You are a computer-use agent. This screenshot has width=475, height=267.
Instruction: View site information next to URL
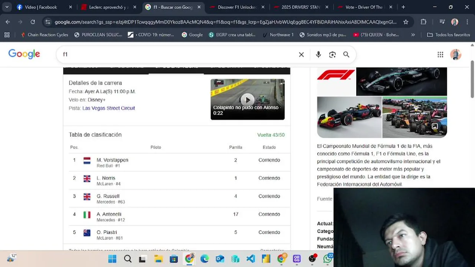click(x=47, y=22)
